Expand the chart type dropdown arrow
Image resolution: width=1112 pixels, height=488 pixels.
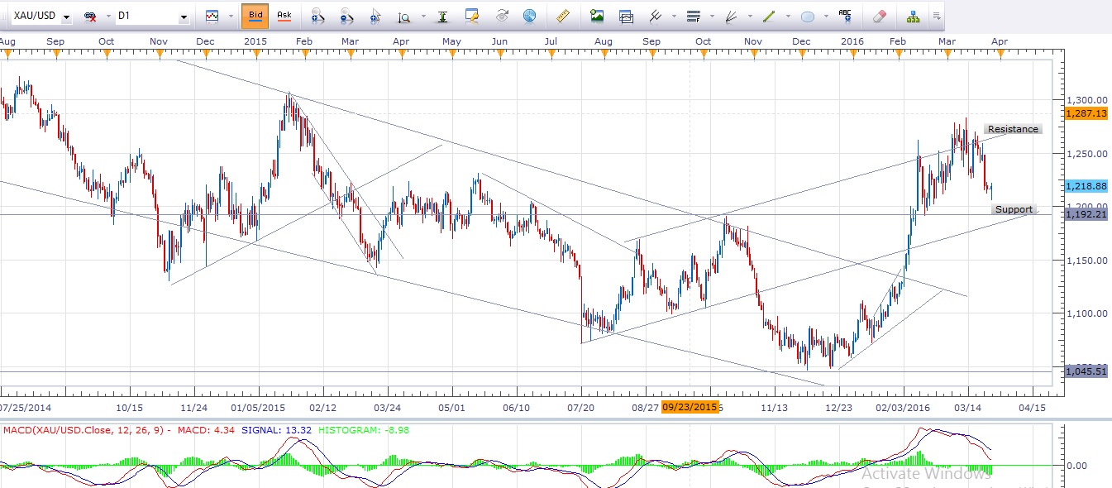[229, 17]
